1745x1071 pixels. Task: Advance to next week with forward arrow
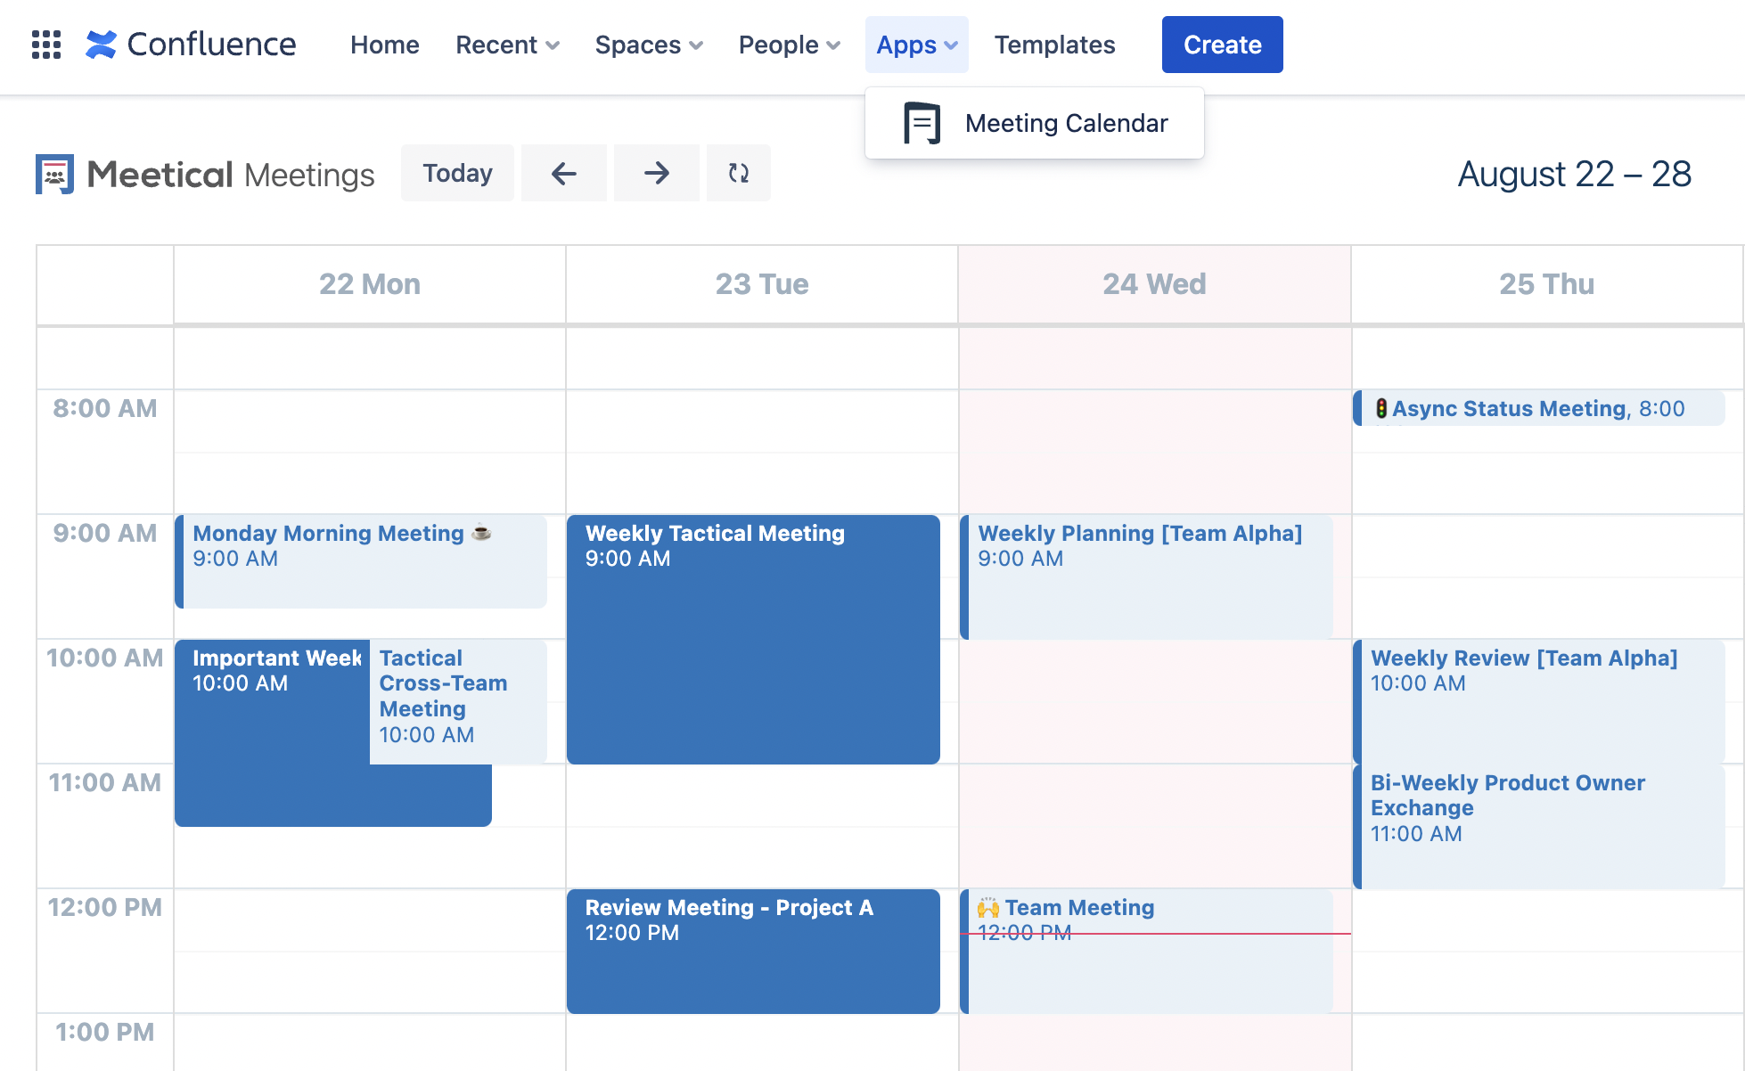[x=656, y=173]
